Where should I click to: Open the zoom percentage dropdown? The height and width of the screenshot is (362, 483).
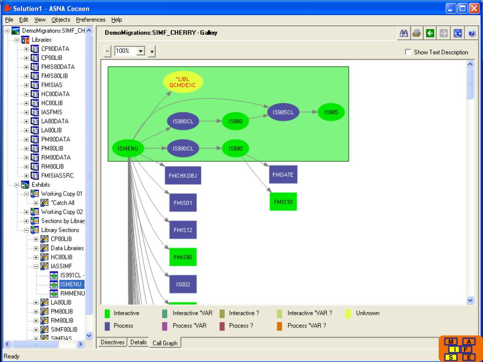pyautogui.click(x=141, y=51)
